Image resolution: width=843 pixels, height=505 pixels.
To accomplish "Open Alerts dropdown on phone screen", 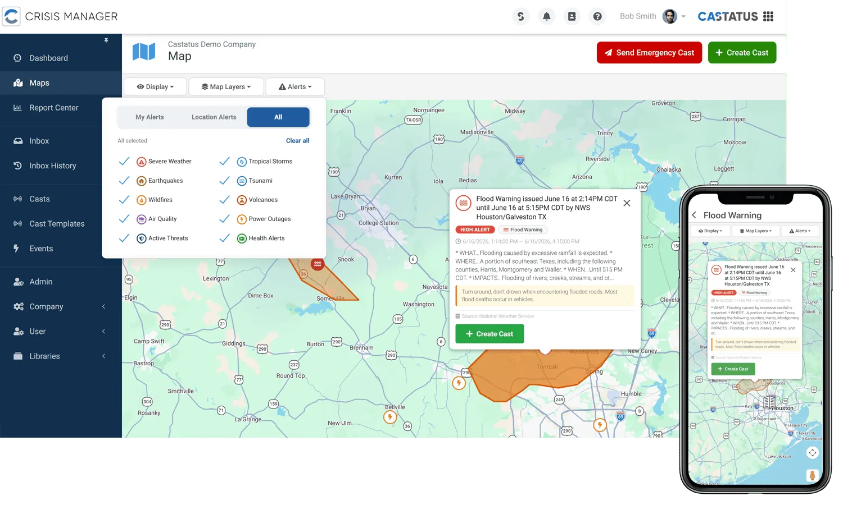I will click(800, 231).
